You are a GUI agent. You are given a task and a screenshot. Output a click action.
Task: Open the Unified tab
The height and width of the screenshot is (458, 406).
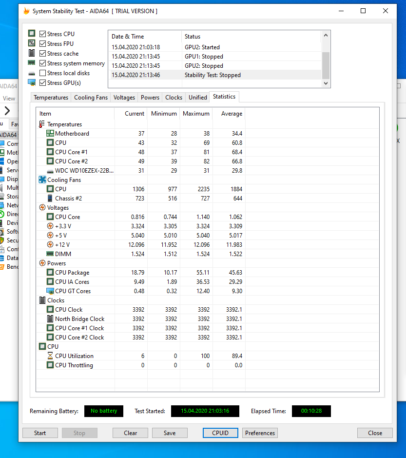point(197,97)
